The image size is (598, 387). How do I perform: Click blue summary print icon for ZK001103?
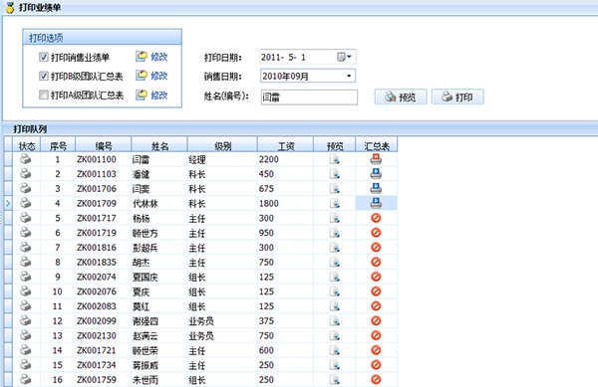click(376, 173)
